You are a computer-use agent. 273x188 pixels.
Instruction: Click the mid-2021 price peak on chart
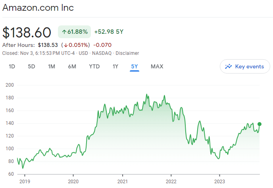point(146,94)
